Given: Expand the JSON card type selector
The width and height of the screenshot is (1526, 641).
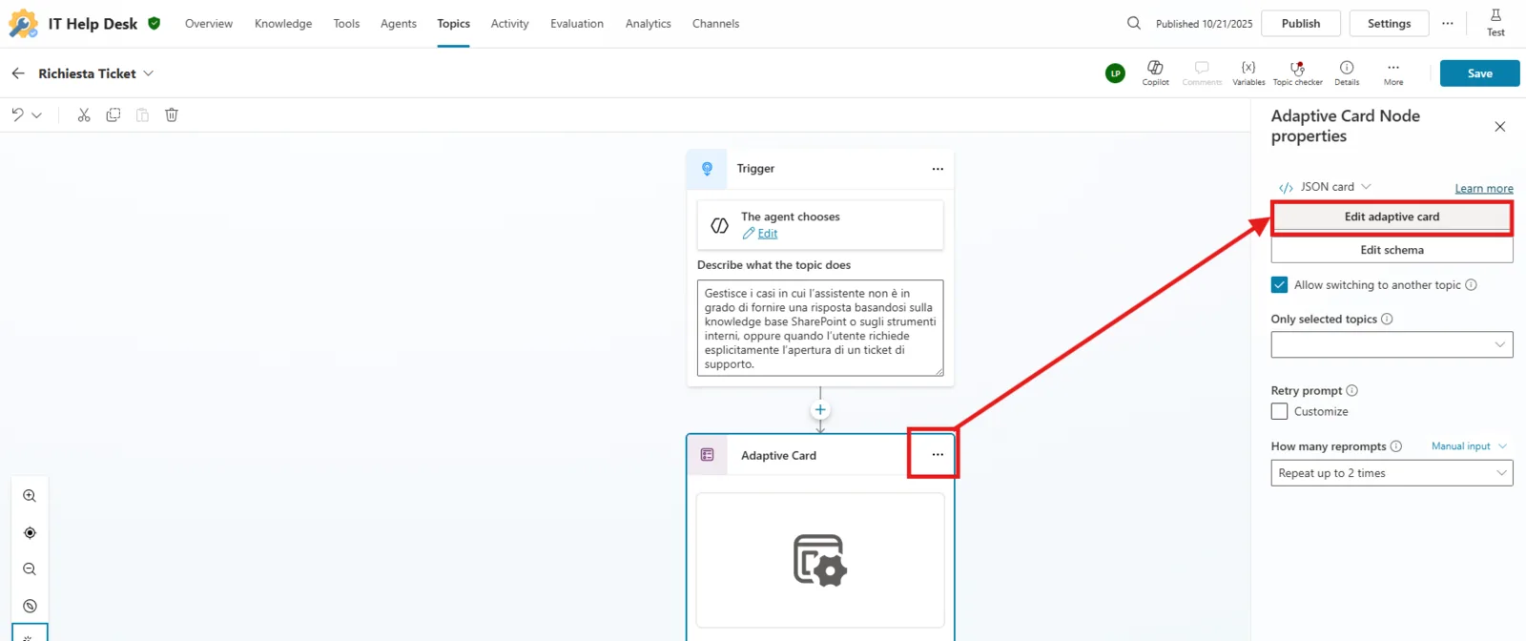Looking at the screenshot, I should click(x=1366, y=187).
